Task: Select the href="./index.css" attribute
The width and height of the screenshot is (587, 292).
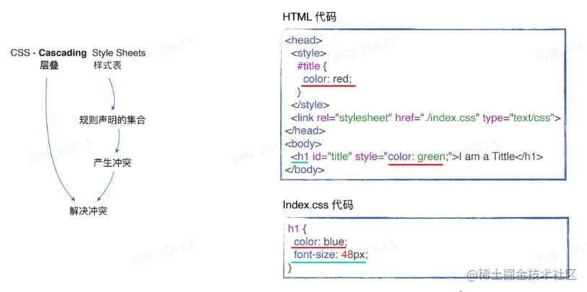Action: point(438,118)
